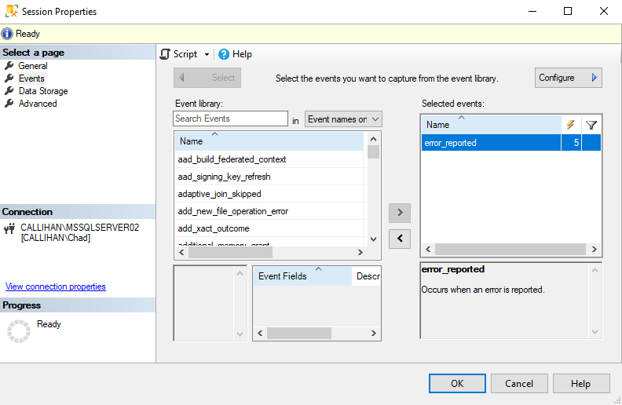Click the remove event left arrow button
The width and height of the screenshot is (622, 405).
click(x=400, y=239)
